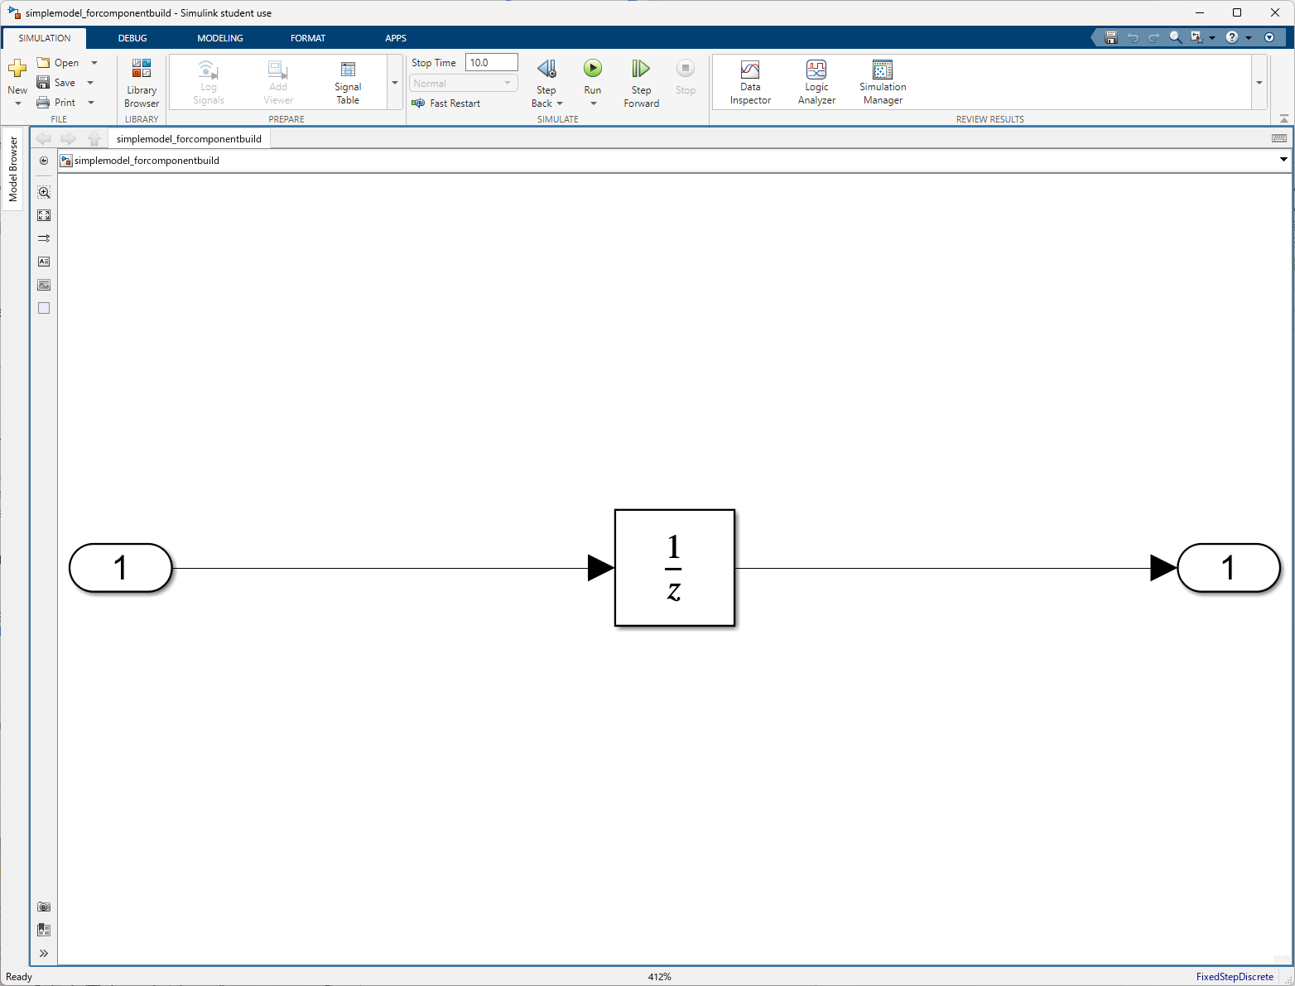This screenshot has width=1295, height=986.
Task: Open the Data Inspector
Action: point(750,83)
